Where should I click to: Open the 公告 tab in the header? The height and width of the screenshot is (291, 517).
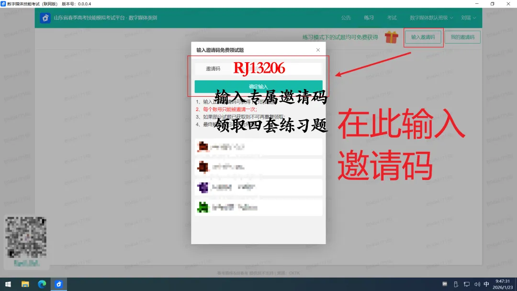click(x=346, y=18)
